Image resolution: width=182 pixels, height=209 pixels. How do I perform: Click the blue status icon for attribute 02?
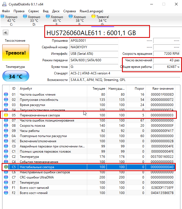pyautogui.click(x=6, y=99)
